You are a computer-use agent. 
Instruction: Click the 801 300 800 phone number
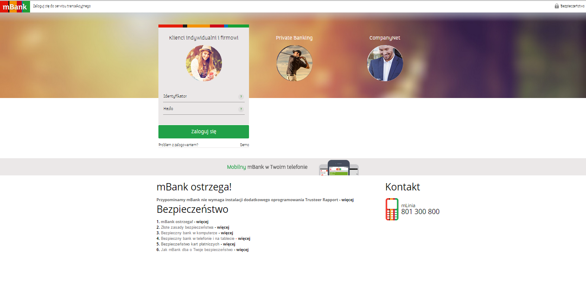coord(420,212)
